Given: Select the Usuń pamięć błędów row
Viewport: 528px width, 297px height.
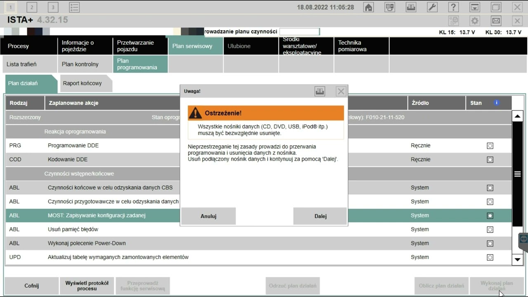Looking at the screenshot, I should [x=258, y=229].
